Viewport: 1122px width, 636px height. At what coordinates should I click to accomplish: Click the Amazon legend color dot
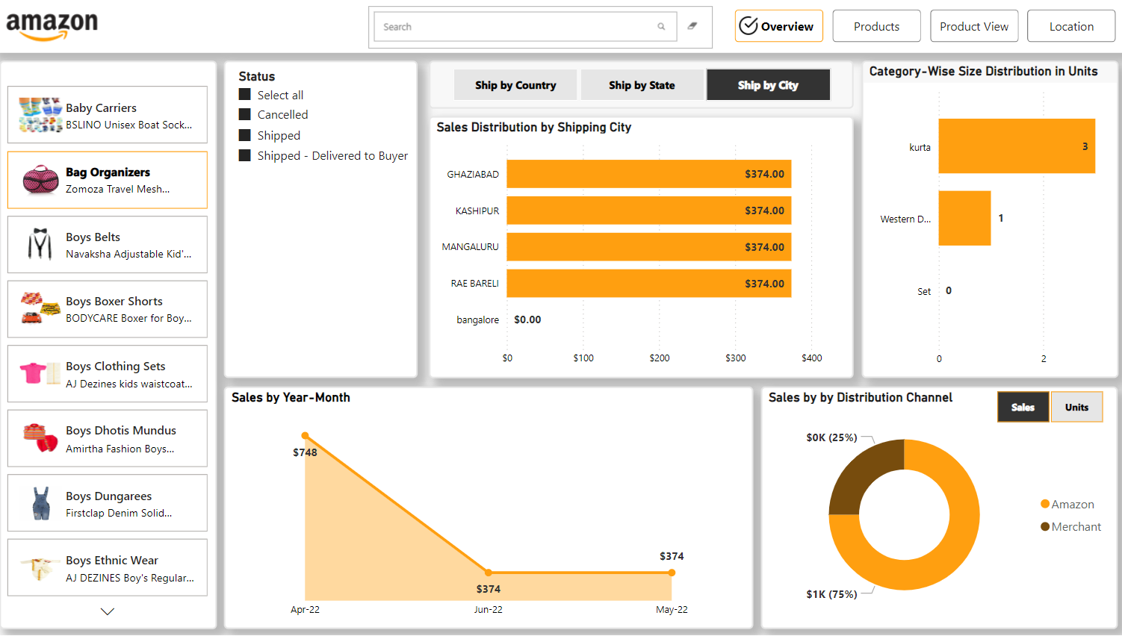[x=1045, y=505]
